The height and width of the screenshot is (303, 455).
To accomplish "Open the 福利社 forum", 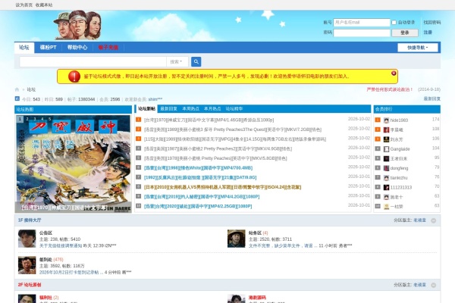I will (45, 298).
